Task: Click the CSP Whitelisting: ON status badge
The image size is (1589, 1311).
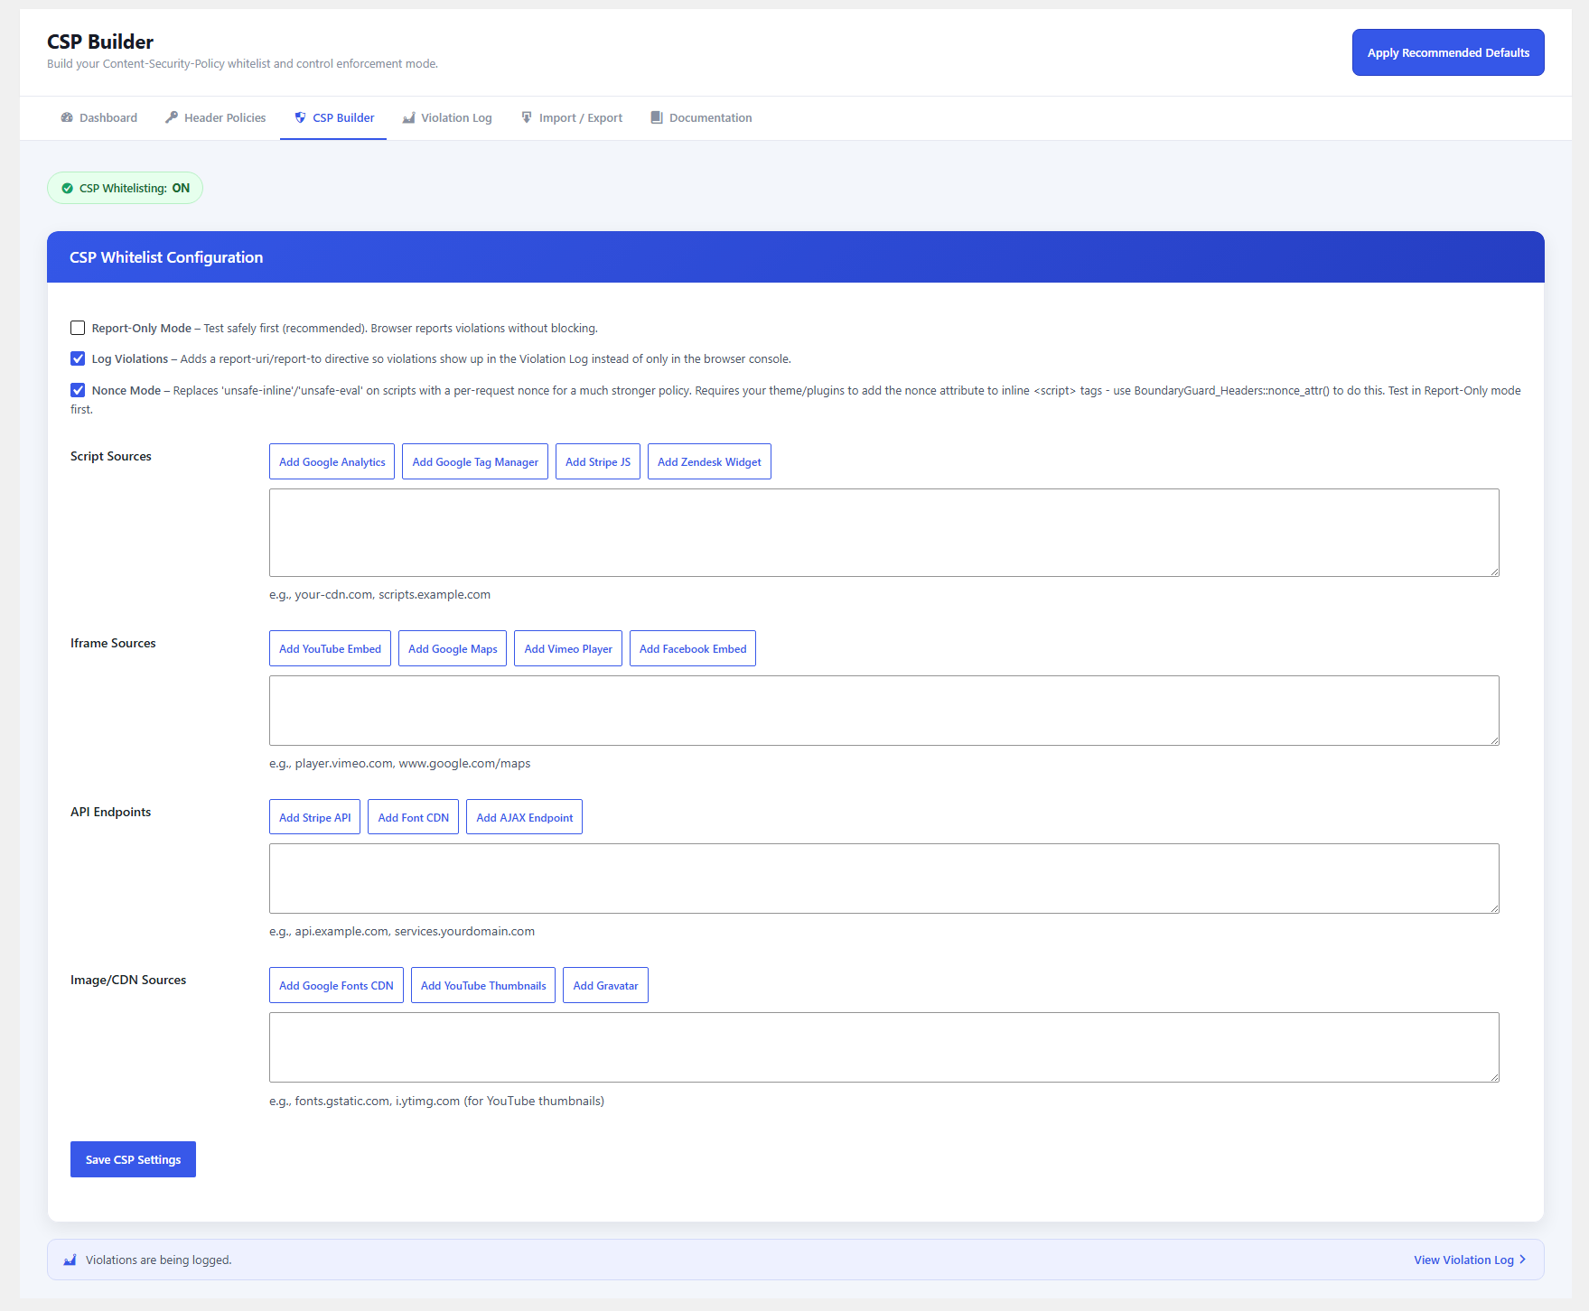Action: click(125, 188)
